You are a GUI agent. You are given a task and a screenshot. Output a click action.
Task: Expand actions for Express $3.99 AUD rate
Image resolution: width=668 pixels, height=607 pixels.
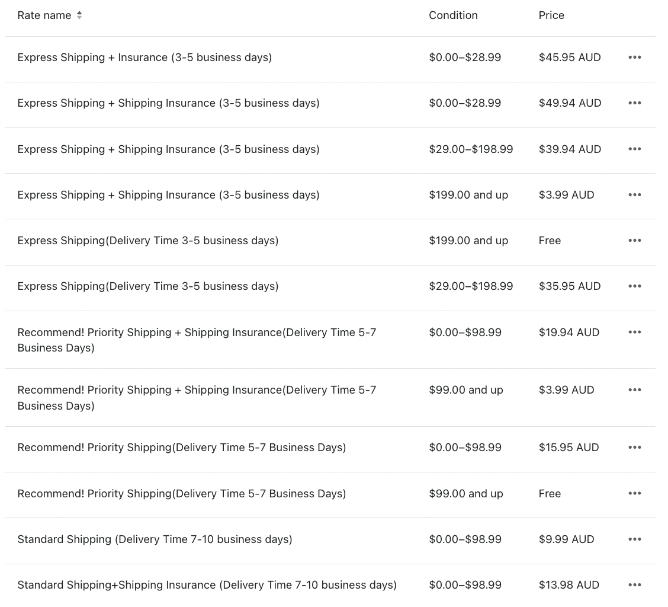coord(634,195)
